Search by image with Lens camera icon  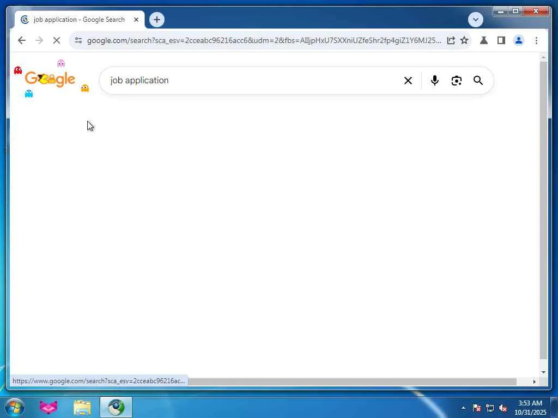click(457, 81)
